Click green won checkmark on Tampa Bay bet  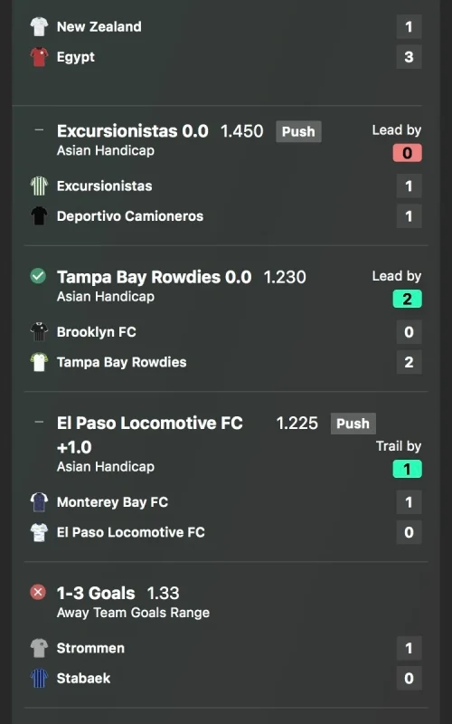coord(38,276)
